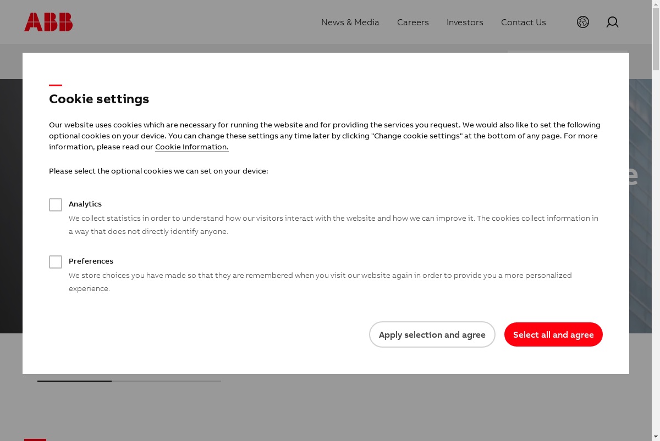The width and height of the screenshot is (660, 441).
Task: Open Contact Us page
Action: (524, 23)
